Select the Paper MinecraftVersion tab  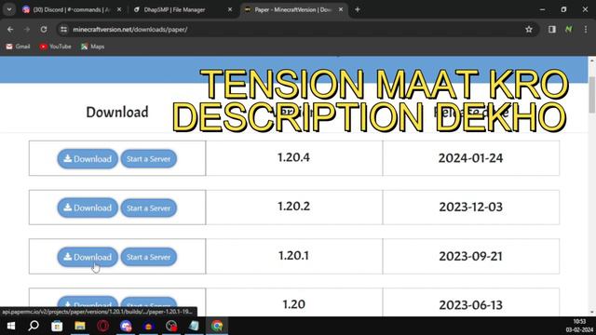(x=293, y=10)
